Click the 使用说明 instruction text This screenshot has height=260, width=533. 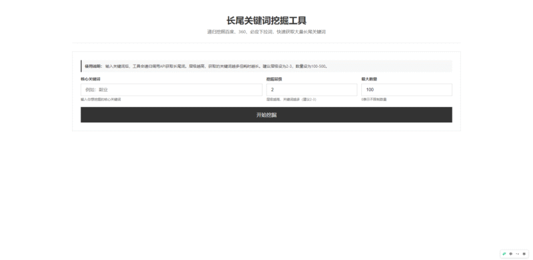pos(206,66)
